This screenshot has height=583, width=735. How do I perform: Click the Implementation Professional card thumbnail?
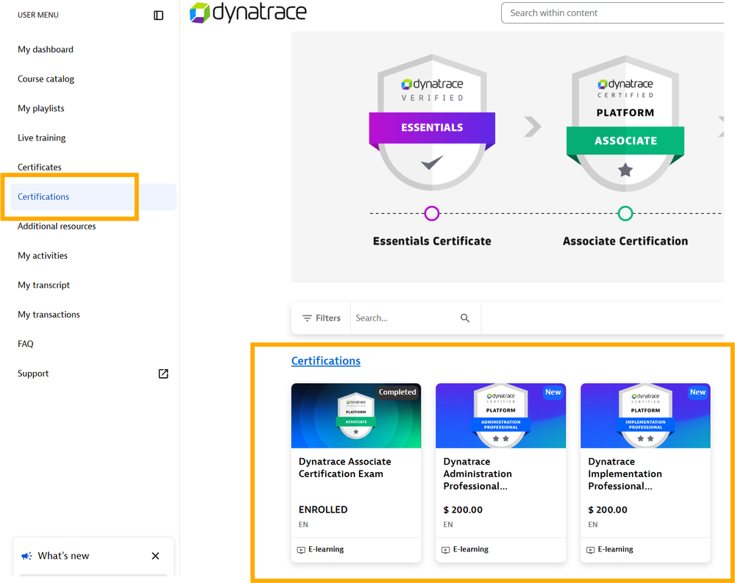point(645,416)
